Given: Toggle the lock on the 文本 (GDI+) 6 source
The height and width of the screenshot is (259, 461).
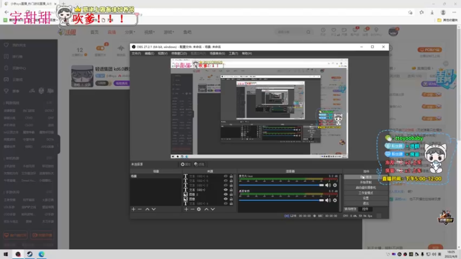Looking at the screenshot, I should tap(231, 177).
